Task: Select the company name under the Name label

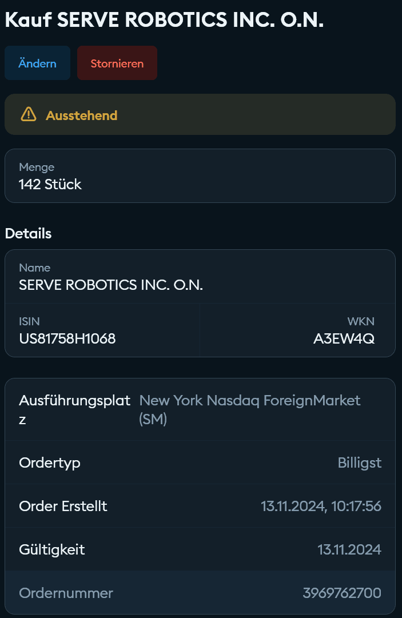Action: 111,285
